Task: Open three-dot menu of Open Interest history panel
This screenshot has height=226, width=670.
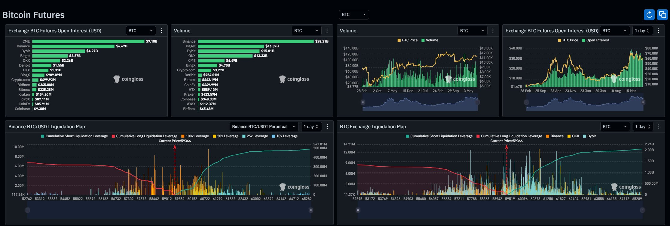Action: 659,31
